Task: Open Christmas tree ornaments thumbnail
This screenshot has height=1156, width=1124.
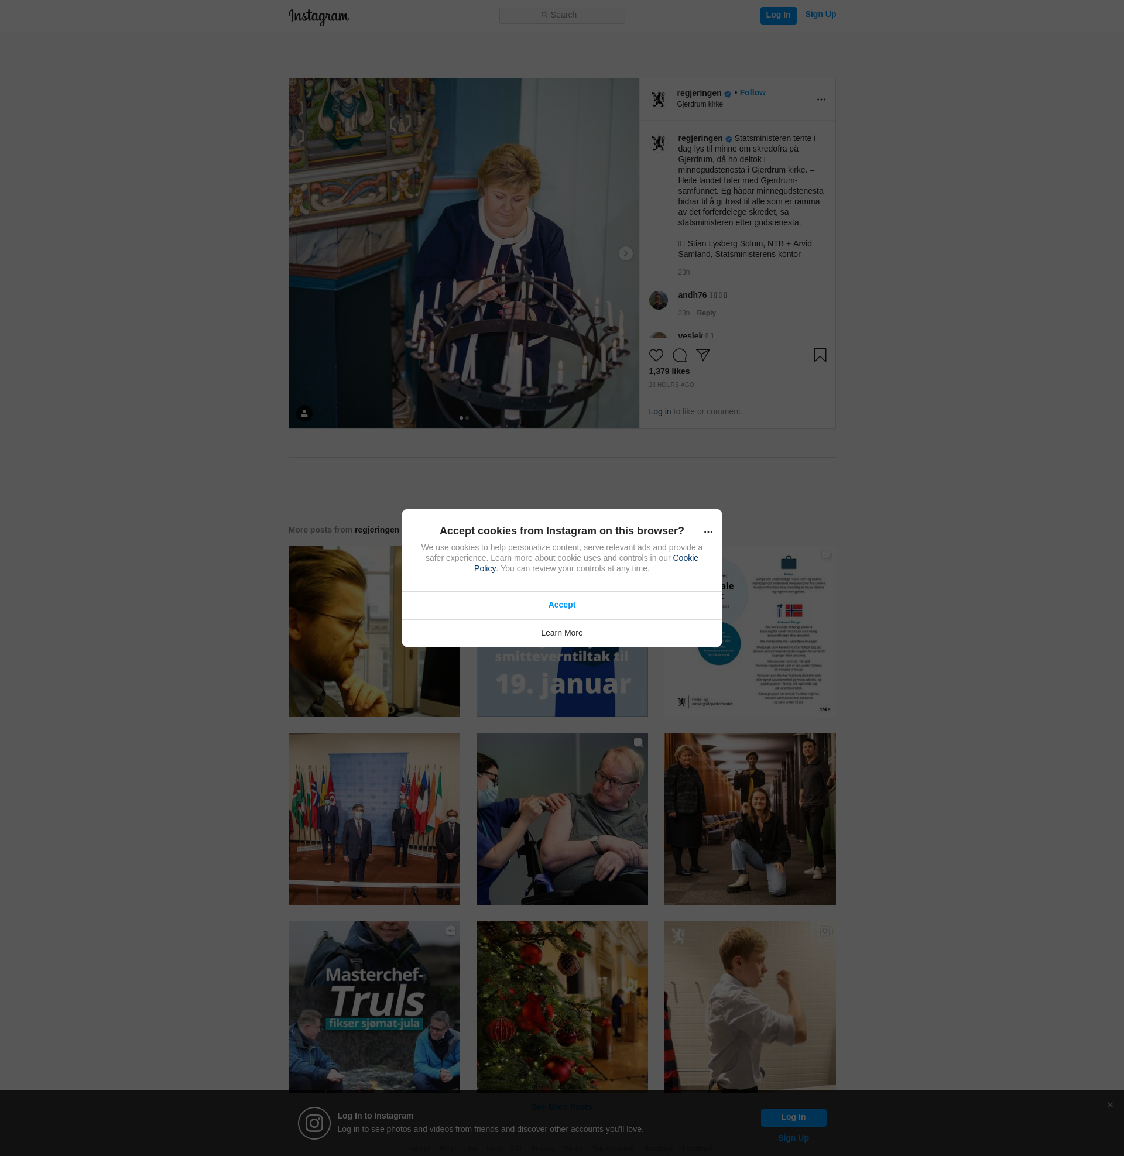Action: click(x=561, y=1006)
